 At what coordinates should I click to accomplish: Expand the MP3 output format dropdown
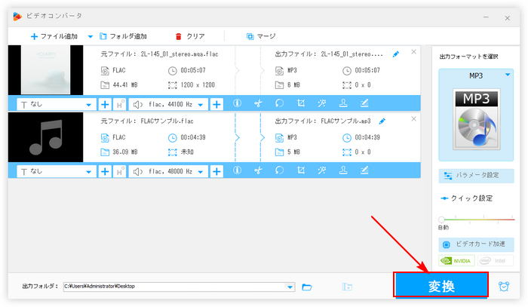click(x=508, y=75)
